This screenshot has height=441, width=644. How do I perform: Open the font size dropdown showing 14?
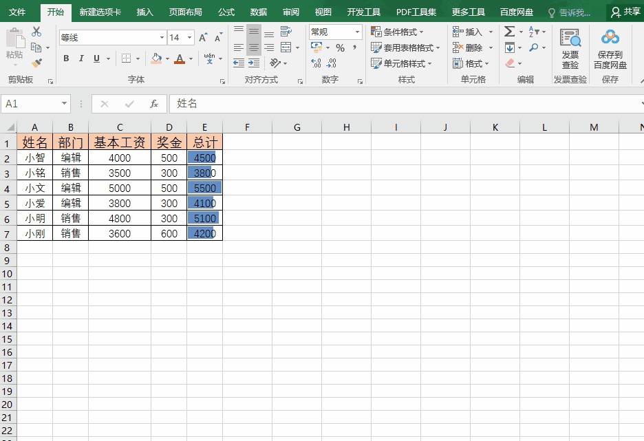tap(189, 38)
